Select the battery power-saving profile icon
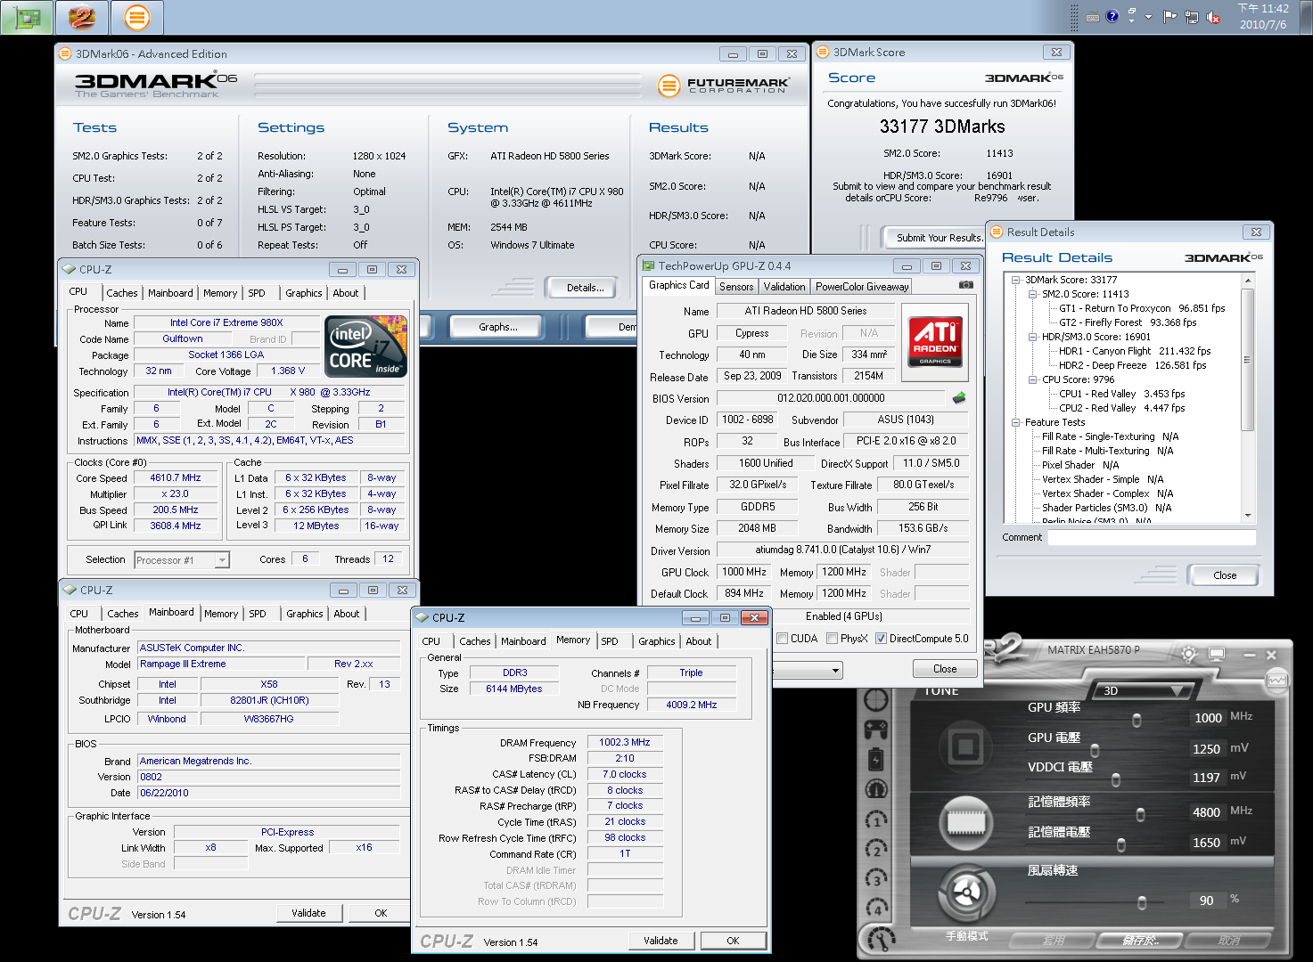The image size is (1313, 962). [876, 759]
